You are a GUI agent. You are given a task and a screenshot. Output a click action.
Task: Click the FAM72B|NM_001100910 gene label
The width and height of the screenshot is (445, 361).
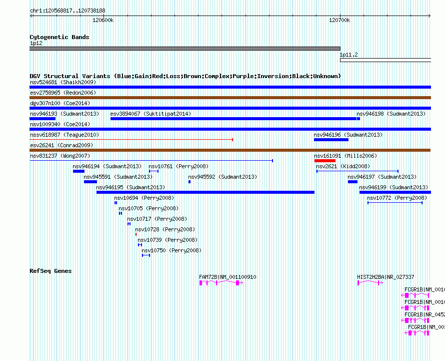227,277
